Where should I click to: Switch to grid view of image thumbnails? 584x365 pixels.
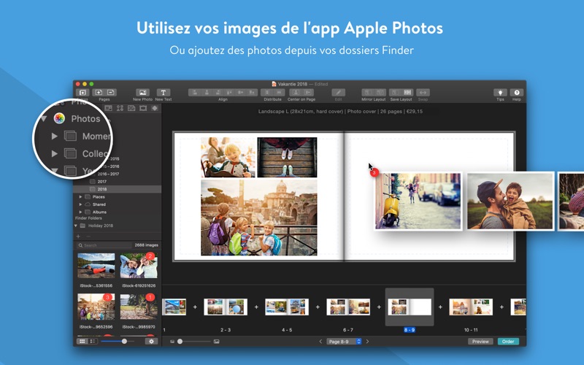(82, 341)
